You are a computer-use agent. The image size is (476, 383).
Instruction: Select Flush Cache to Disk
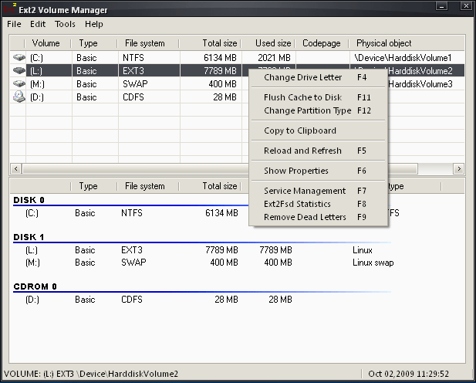pos(318,97)
